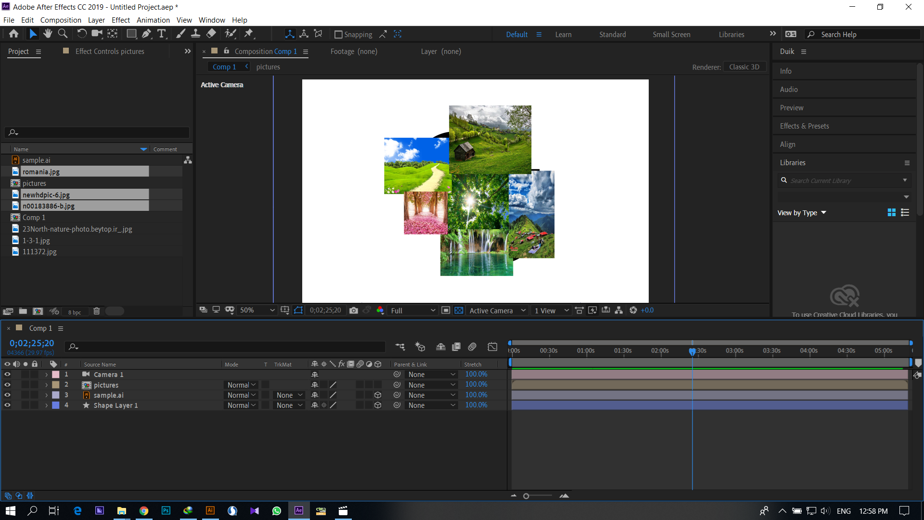
Task: Click the 50% zoom level dropdown
Action: click(254, 311)
